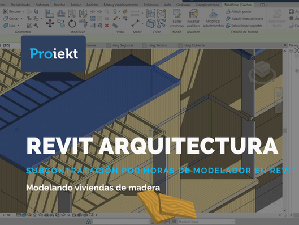The height and width of the screenshot is (225, 299).
Task: Click Modificar subelementos button
Action: 213,18
